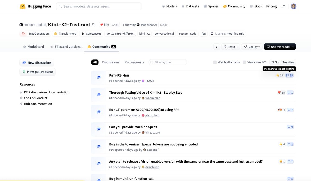The image size is (311, 181).
Task: Open user drmcbride's profile
Action: click(x=152, y=167)
